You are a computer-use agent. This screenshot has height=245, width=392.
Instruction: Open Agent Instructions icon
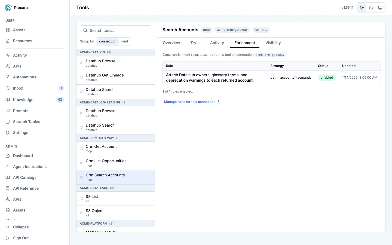coord(8,167)
